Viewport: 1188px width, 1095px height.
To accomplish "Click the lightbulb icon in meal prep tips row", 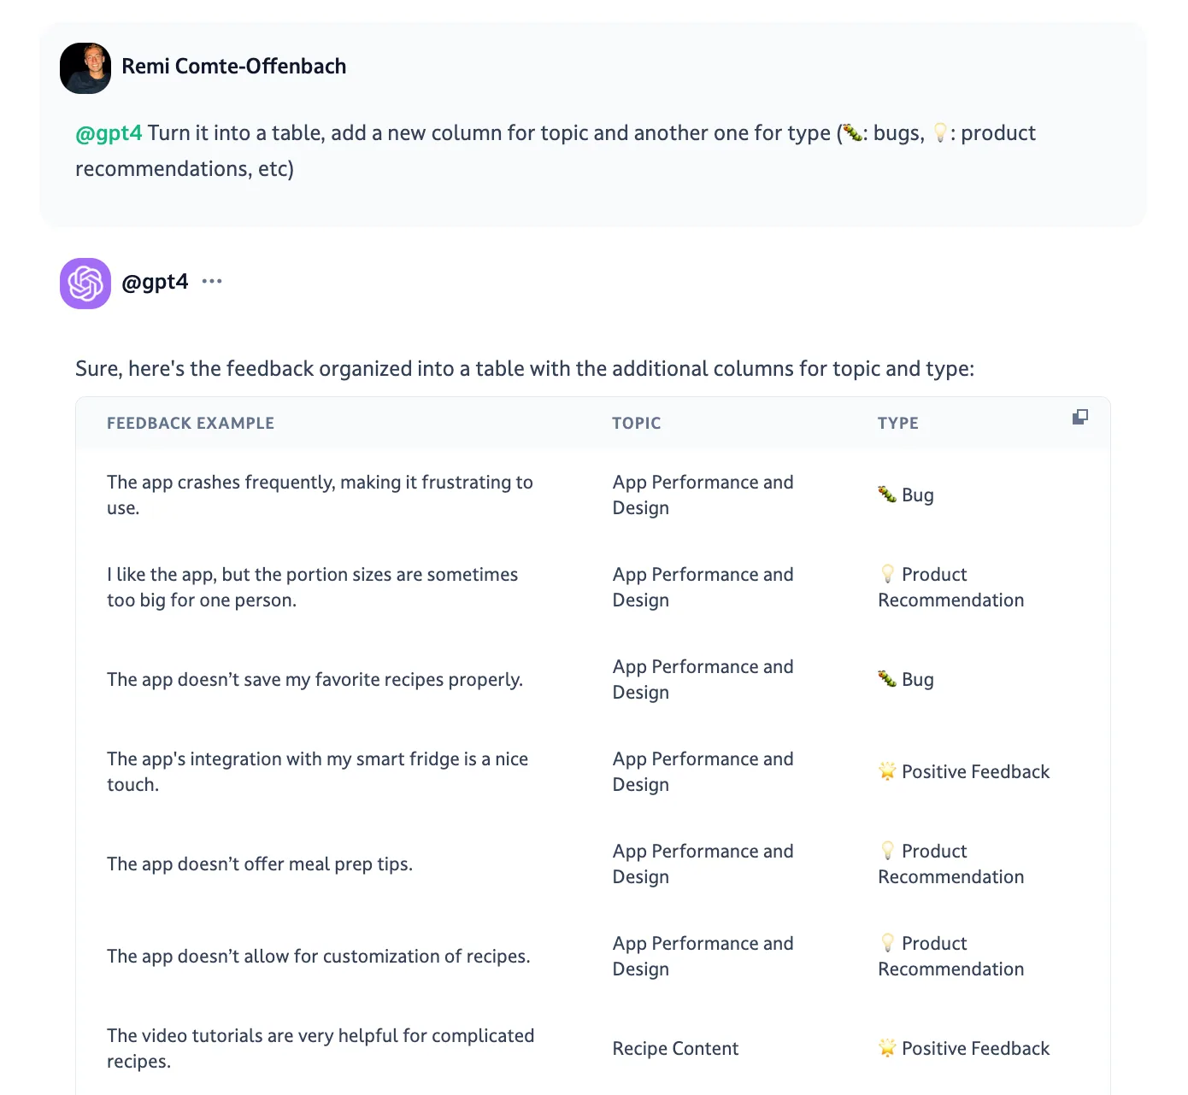I will pyautogui.click(x=887, y=851).
